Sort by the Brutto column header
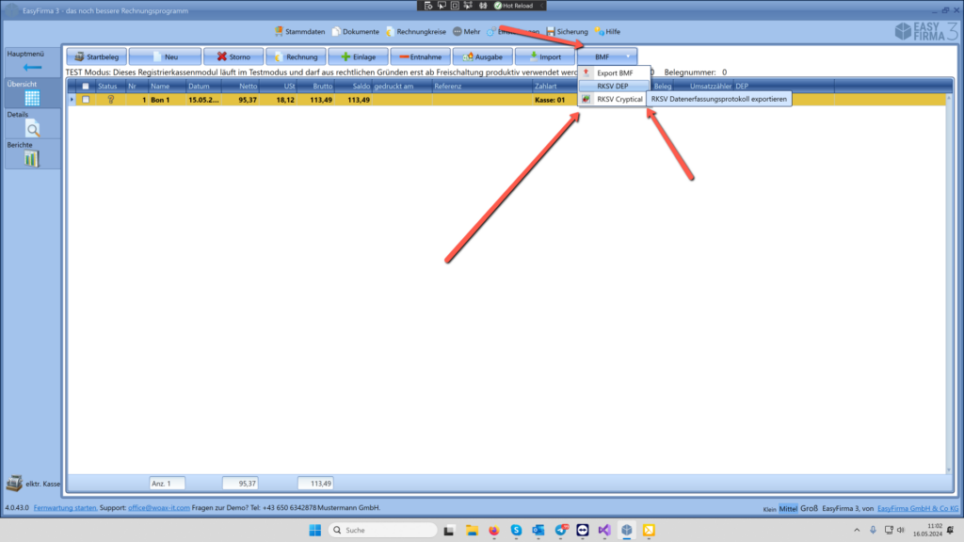The image size is (964, 542). 315,86
